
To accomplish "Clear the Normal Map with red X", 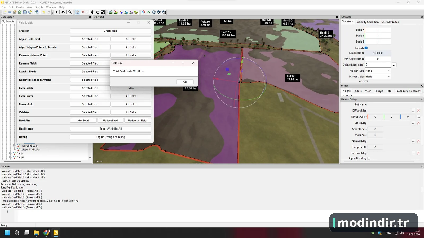I will pyautogui.click(x=418, y=141).
